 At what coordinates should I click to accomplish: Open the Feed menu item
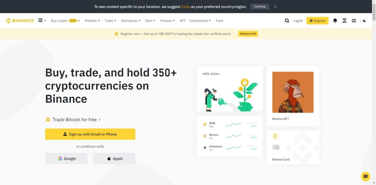point(219,21)
